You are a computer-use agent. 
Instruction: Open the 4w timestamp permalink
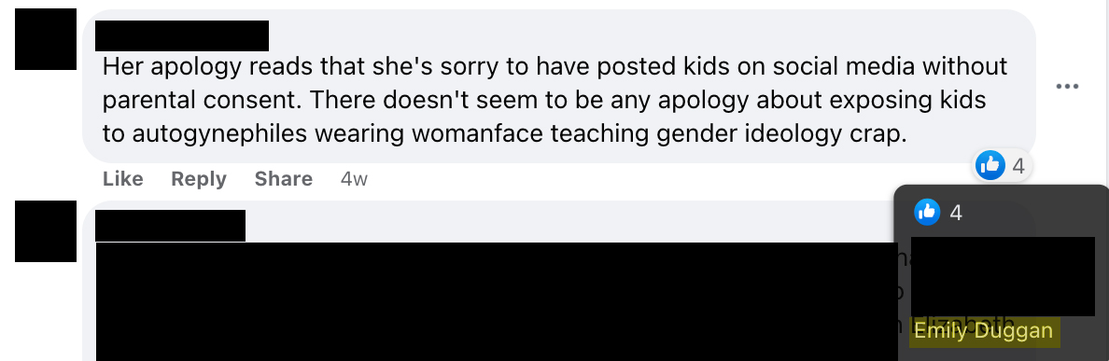[354, 179]
